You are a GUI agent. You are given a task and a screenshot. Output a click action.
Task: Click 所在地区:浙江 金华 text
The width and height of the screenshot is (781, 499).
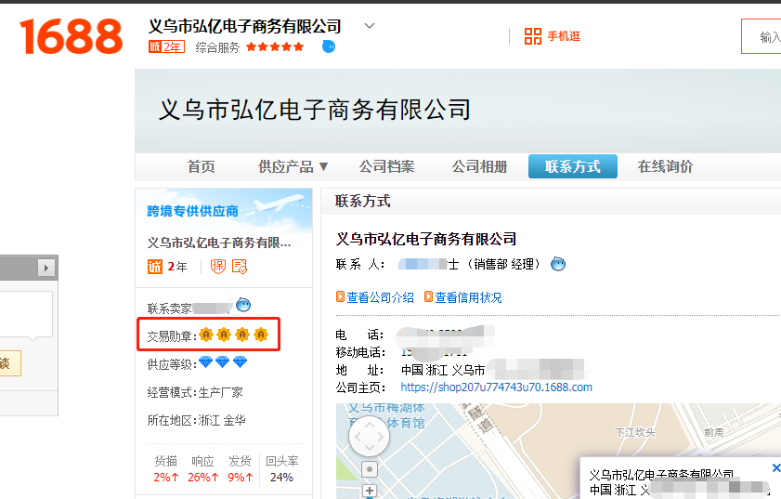pyautogui.click(x=196, y=420)
